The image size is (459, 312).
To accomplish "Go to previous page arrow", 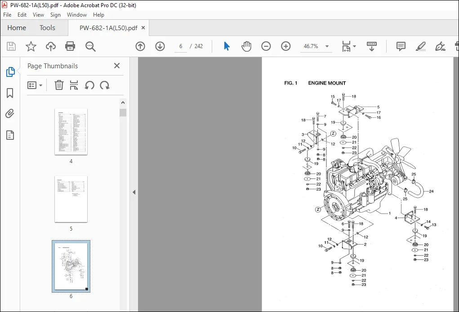I will (140, 46).
